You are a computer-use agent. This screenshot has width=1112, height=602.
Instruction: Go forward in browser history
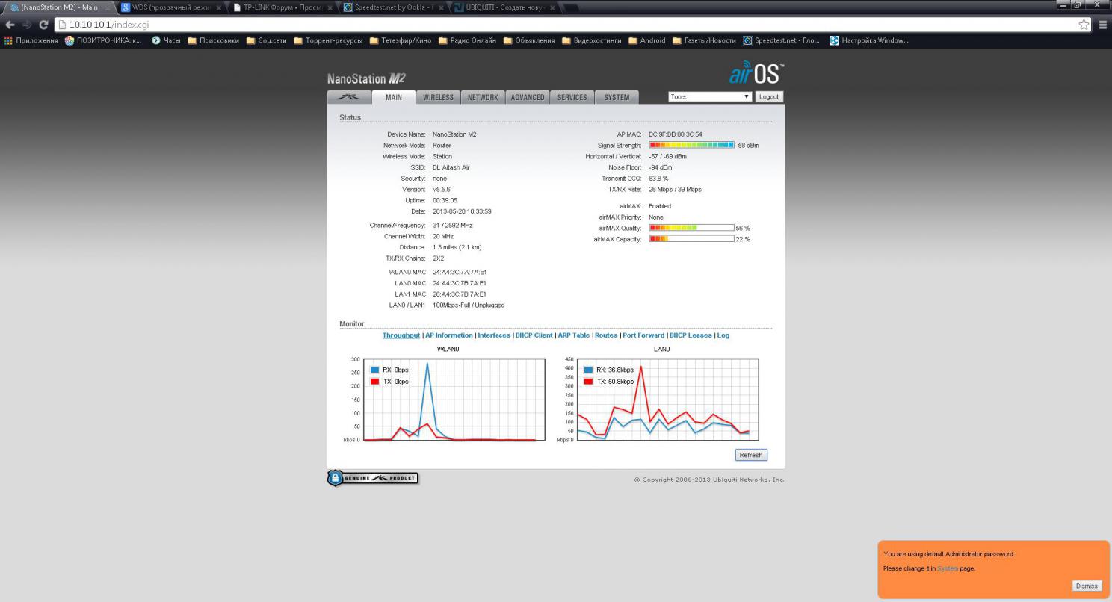pyautogui.click(x=28, y=25)
